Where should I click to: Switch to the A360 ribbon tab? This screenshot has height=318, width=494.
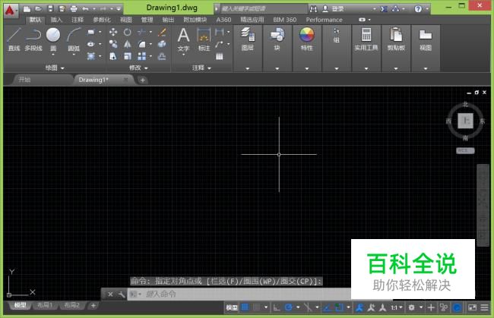(x=223, y=20)
